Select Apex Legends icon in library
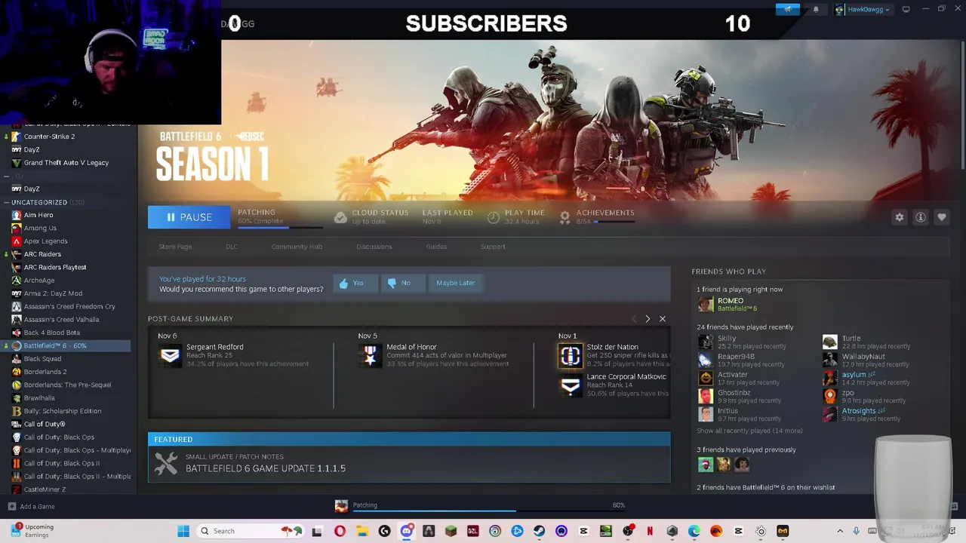Viewport: 966px width, 543px height. click(x=16, y=241)
